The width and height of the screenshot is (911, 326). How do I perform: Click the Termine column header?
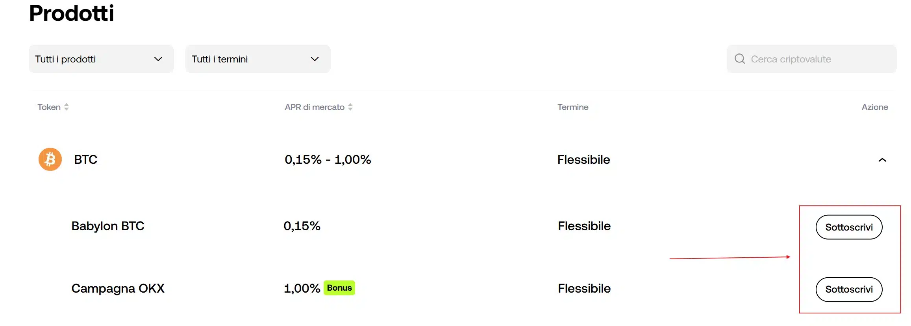coord(572,107)
